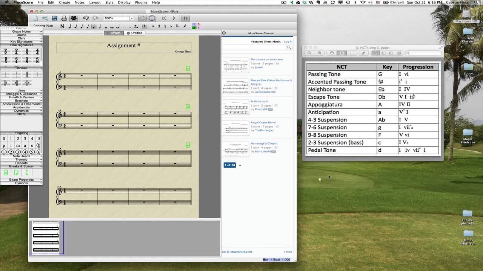Select the half note duration
The height and width of the screenshot is (271, 483).
tap(100, 26)
